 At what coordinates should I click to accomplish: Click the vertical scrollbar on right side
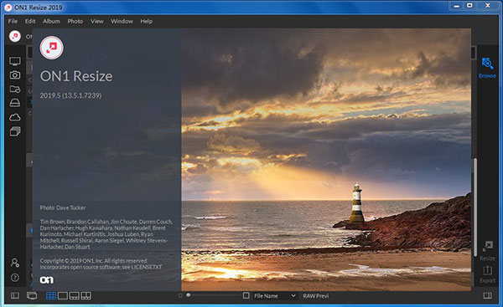tap(475, 207)
